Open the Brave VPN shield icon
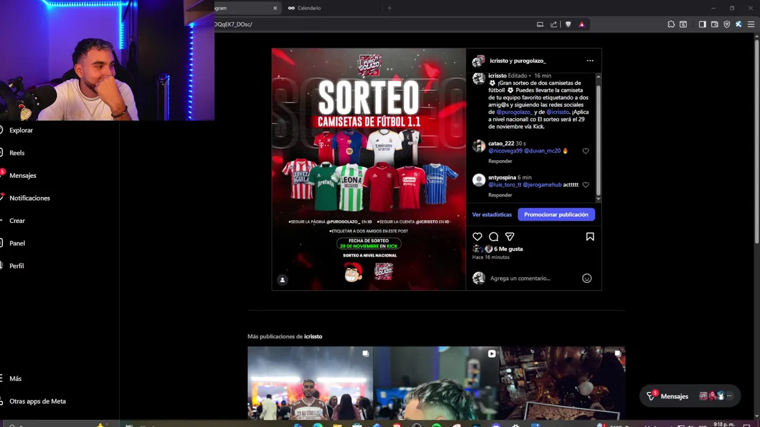Viewport: 760px width, 427px height. click(x=727, y=24)
